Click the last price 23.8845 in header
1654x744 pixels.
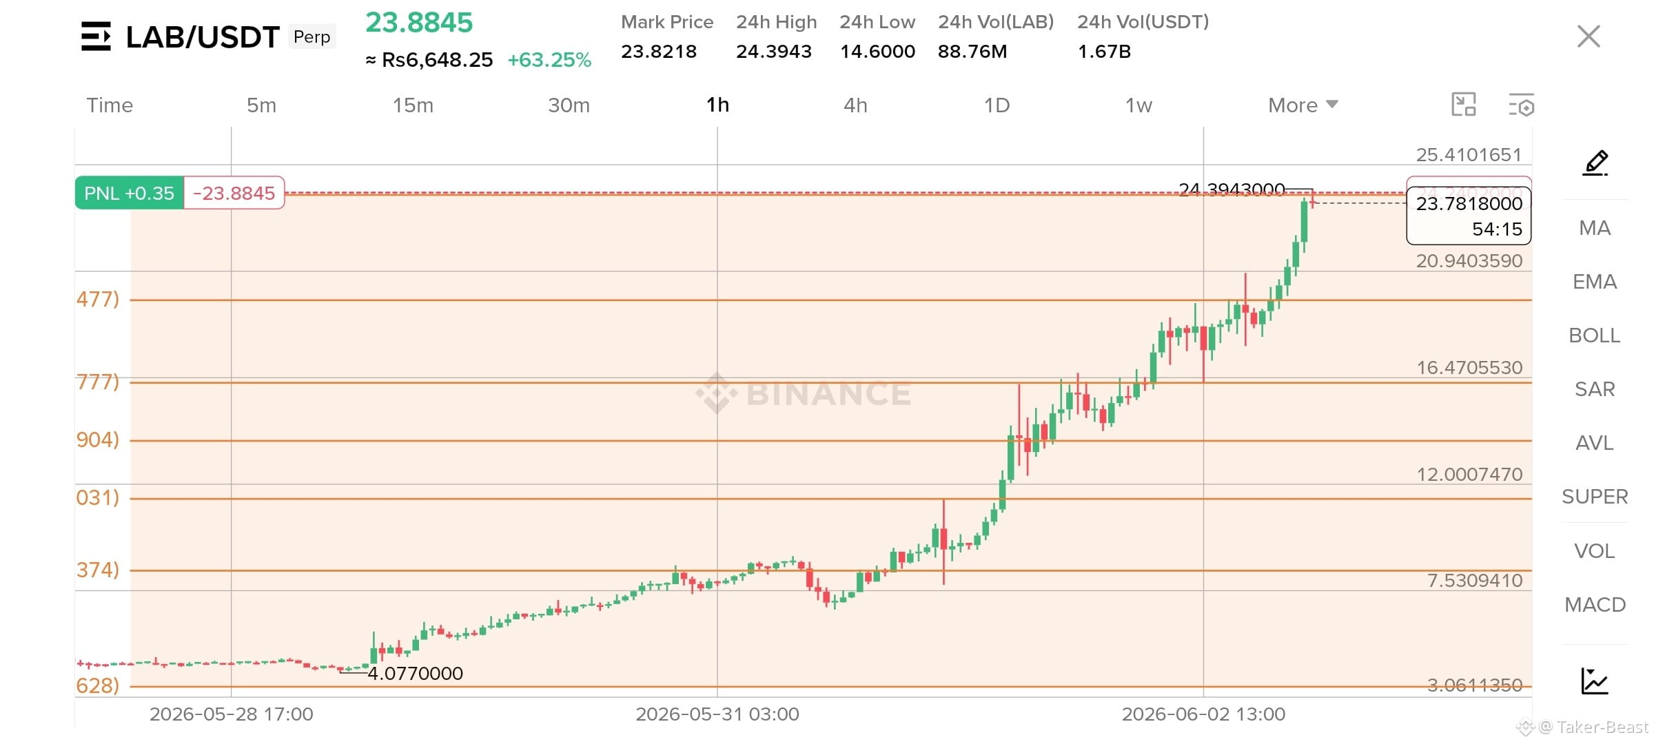(419, 23)
